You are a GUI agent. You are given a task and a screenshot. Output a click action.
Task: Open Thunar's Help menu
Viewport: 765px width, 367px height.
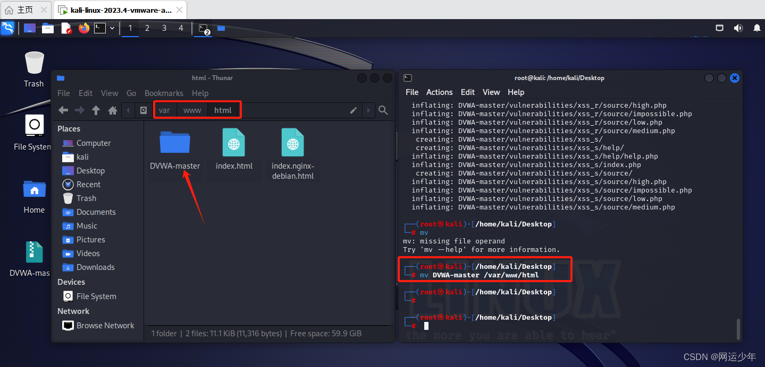click(x=200, y=93)
